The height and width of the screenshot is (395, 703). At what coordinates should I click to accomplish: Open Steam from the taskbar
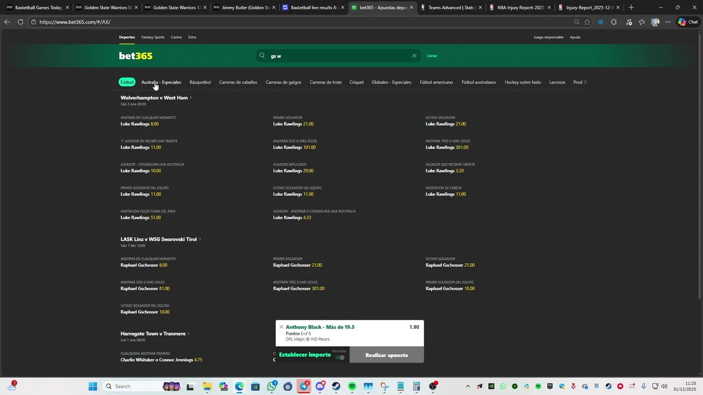click(x=336, y=386)
